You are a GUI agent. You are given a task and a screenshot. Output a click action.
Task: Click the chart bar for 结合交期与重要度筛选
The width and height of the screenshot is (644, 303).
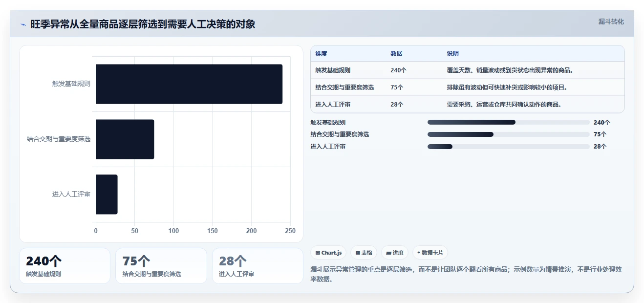[125, 139]
